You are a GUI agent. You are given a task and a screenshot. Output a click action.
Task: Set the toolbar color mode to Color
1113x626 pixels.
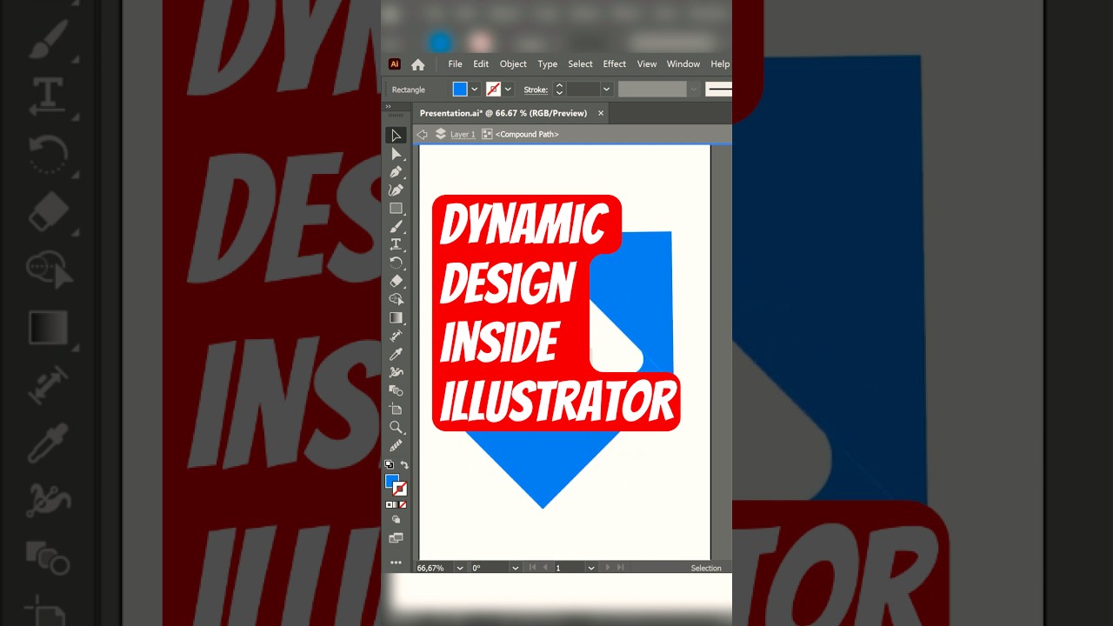click(x=389, y=504)
